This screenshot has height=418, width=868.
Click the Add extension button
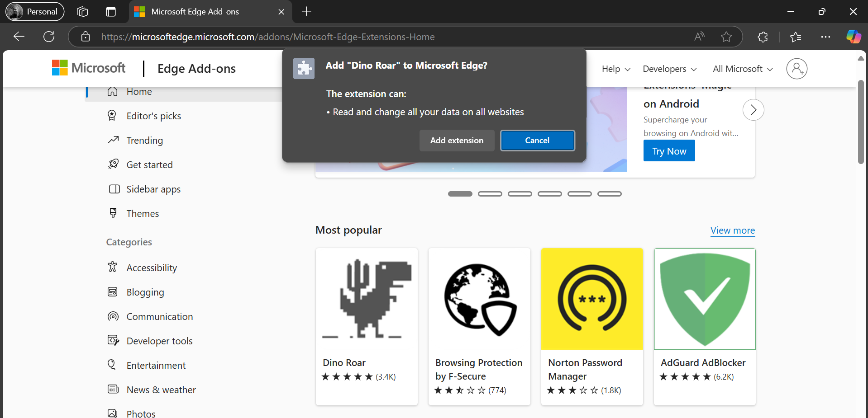457,141
